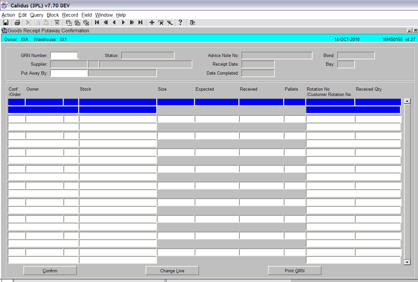The width and height of the screenshot is (418, 282).
Task: Open the Query menu
Action: pyautogui.click(x=37, y=15)
